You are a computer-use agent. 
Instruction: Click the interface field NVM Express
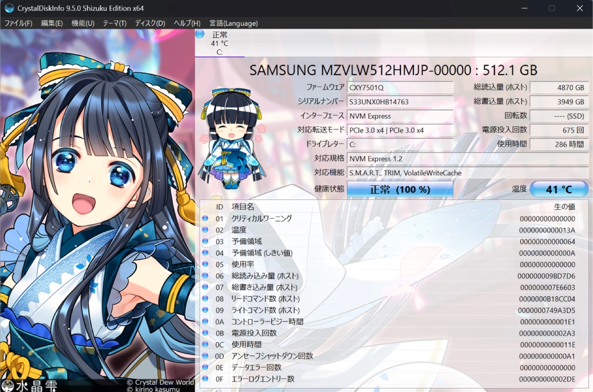pos(400,116)
